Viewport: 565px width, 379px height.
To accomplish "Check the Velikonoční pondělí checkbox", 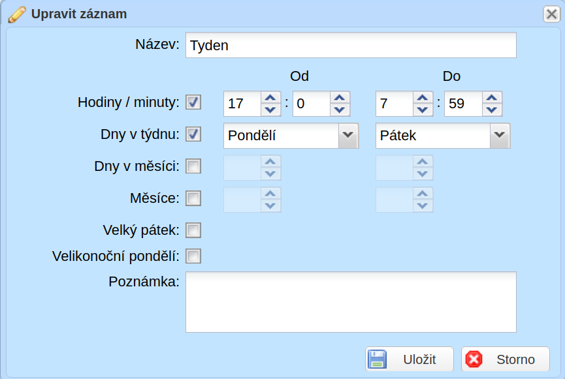I will point(193,256).
